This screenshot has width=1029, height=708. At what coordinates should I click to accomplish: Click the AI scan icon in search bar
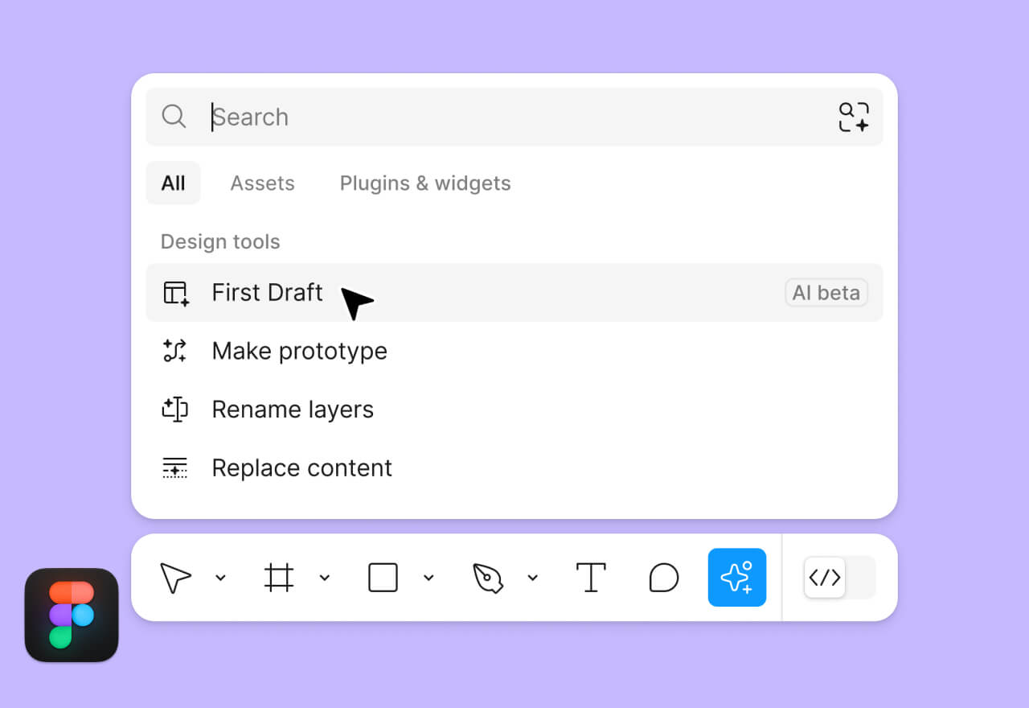coord(854,117)
